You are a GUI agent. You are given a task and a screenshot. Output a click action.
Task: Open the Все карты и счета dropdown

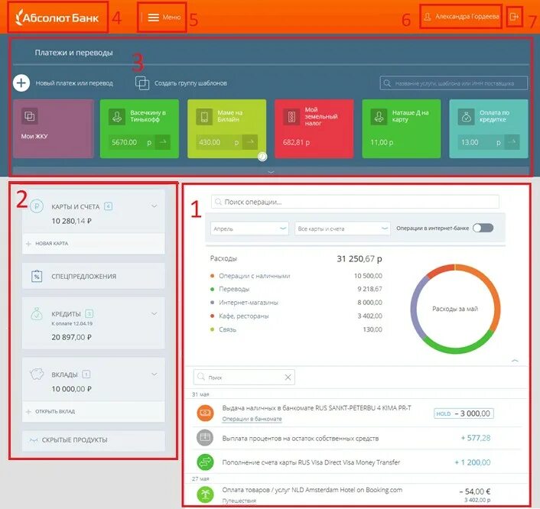[343, 229]
